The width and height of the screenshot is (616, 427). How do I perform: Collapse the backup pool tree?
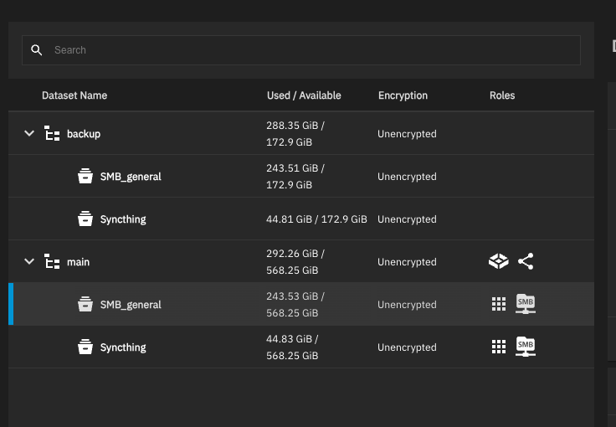tap(29, 134)
